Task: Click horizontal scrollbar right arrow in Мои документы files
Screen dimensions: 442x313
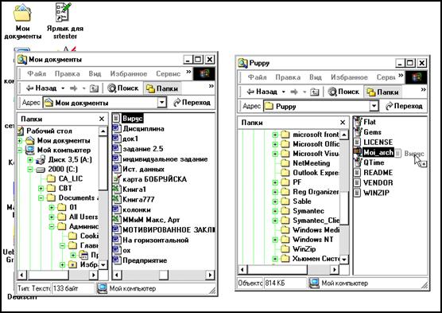Action: [210, 275]
